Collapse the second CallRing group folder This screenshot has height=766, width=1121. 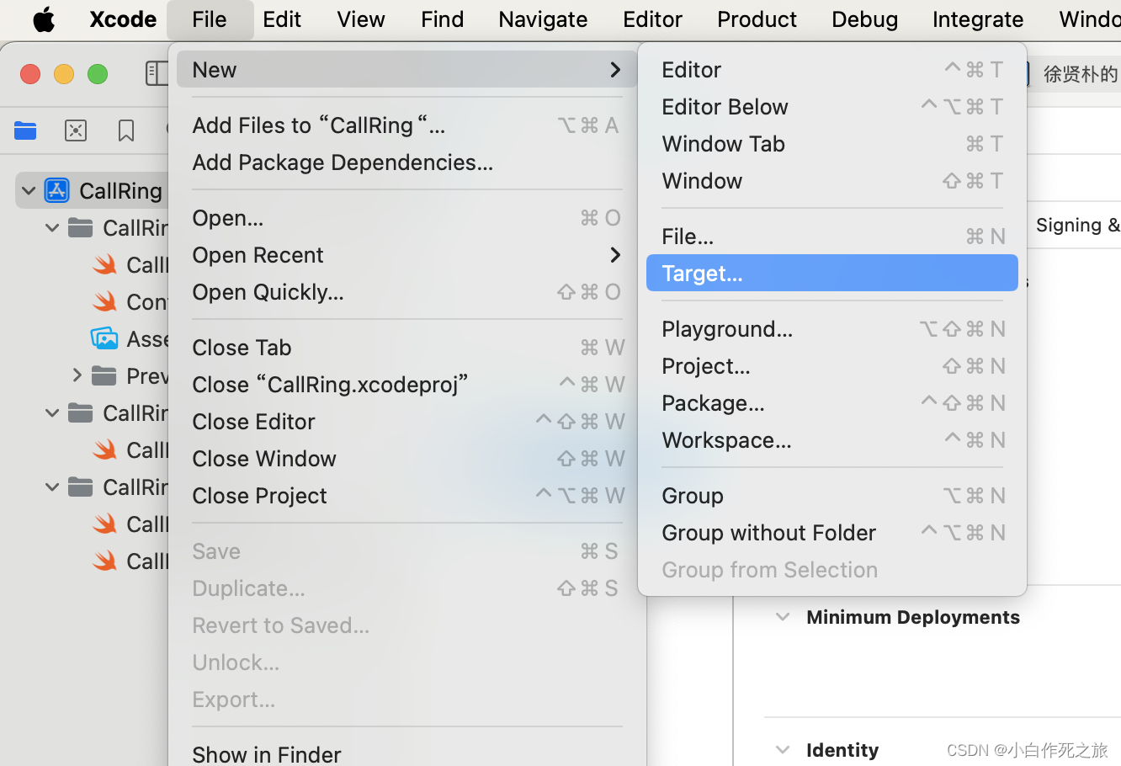52,413
